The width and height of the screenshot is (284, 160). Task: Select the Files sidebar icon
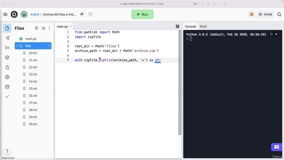[7, 28]
